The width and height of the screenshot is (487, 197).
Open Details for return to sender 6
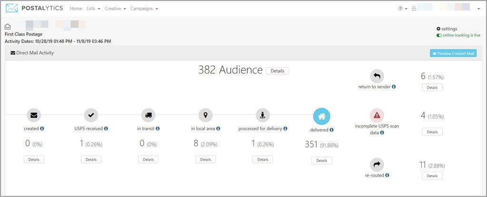[432, 87]
